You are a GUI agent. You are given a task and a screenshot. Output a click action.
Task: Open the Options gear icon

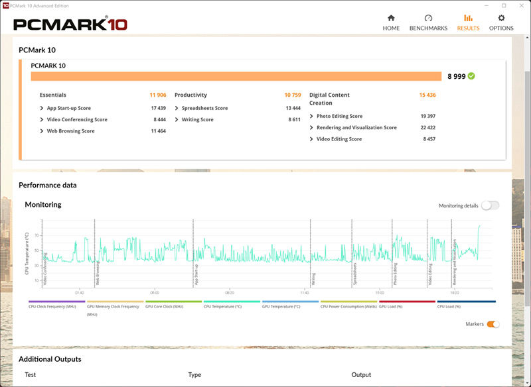(x=501, y=18)
